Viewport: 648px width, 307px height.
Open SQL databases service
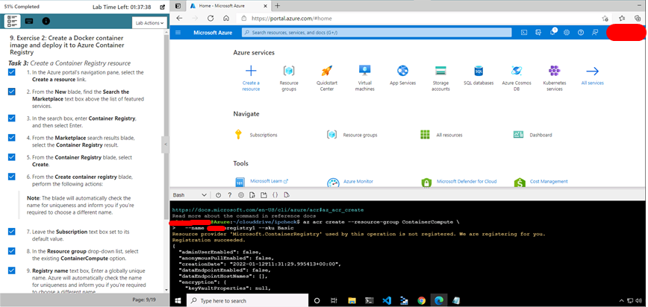(x=479, y=75)
